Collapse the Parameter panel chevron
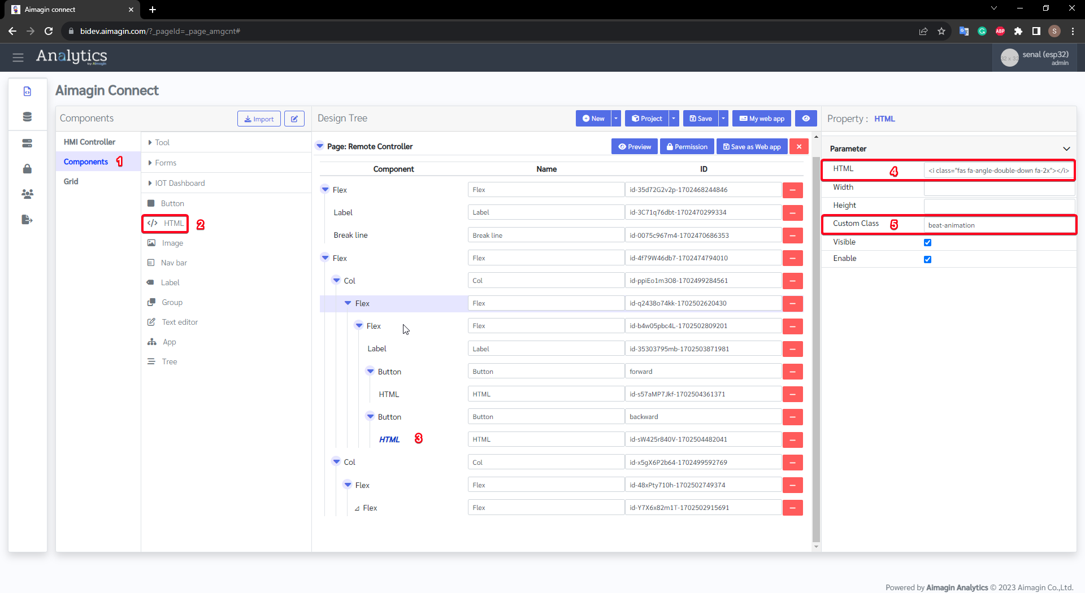Viewport: 1085px width, 593px height. (1066, 149)
